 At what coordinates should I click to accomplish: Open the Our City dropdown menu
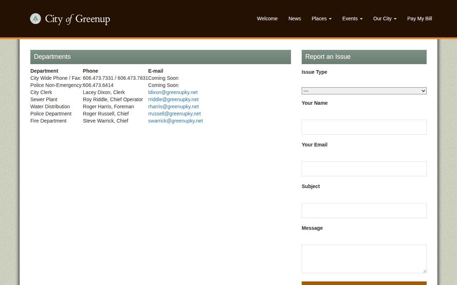[385, 19]
